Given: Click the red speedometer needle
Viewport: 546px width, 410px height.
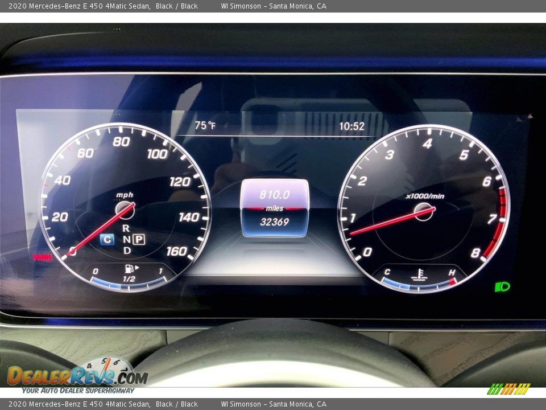Looking at the screenshot, I should pos(100,230).
